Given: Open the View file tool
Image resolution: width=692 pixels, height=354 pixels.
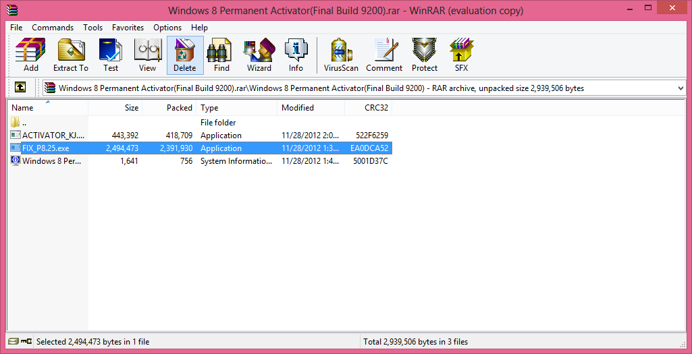Looking at the screenshot, I should tap(147, 55).
